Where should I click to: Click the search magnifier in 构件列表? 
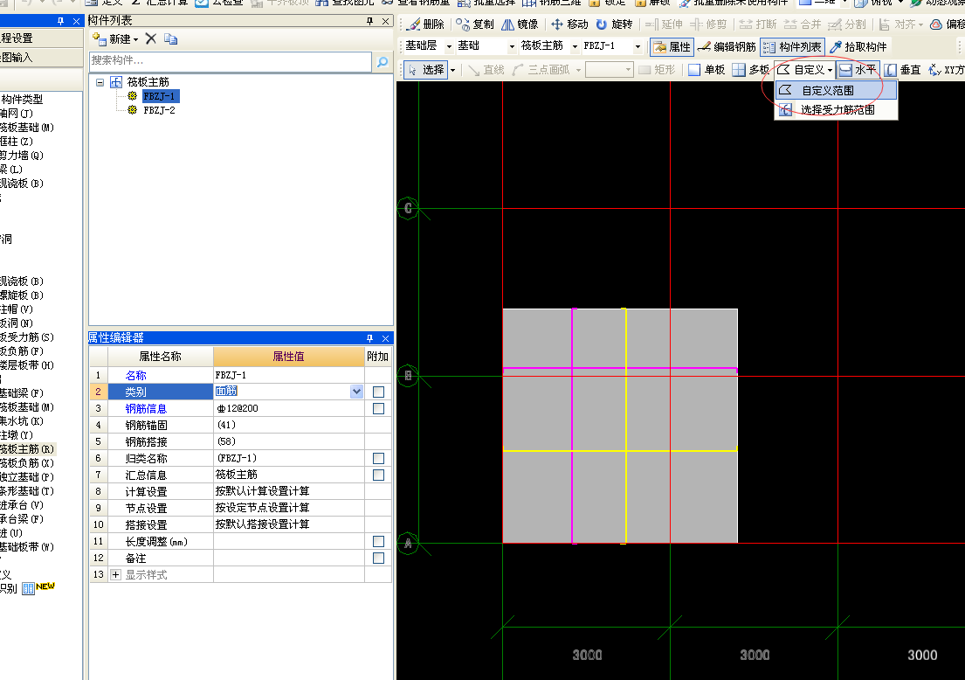tap(383, 61)
